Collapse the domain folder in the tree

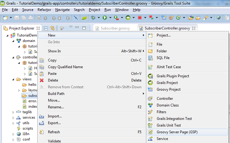click(13, 41)
